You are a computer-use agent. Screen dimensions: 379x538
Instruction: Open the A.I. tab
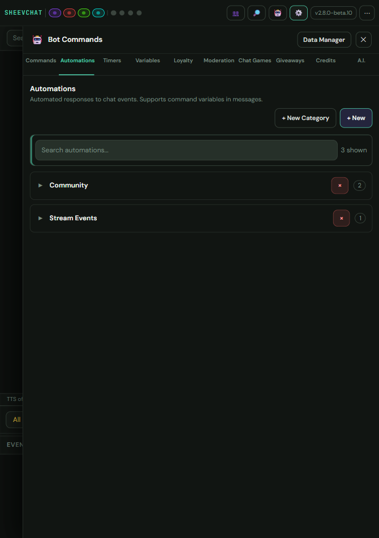[x=361, y=61]
